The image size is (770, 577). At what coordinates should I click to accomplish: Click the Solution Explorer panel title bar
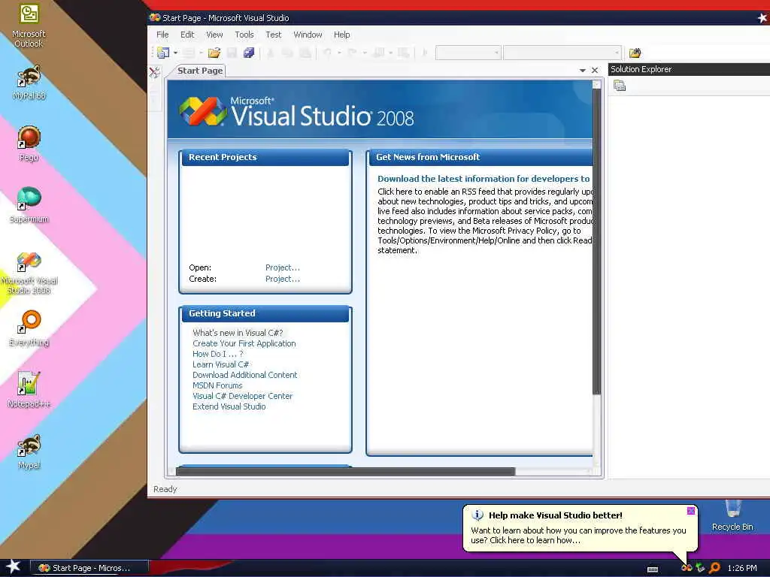(689, 69)
